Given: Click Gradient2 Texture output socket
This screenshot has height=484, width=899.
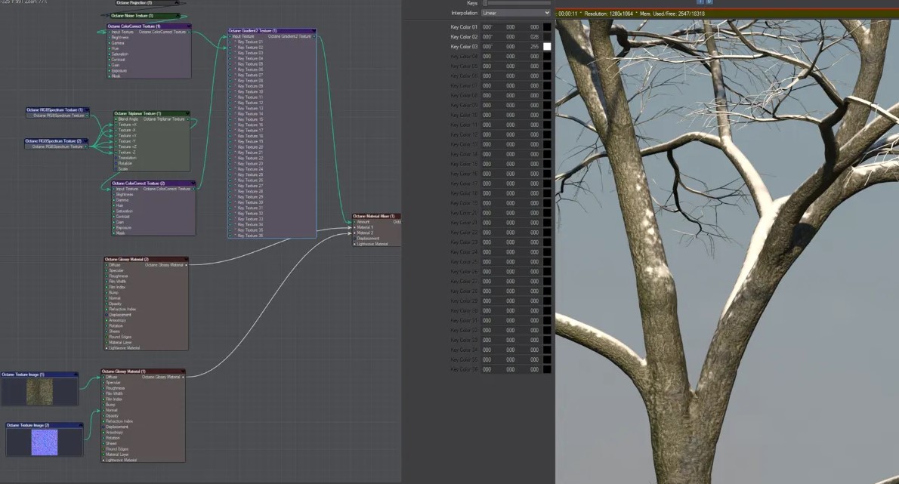Looking at the screenshot, I should pyautogui.click(x=314, y=36).
